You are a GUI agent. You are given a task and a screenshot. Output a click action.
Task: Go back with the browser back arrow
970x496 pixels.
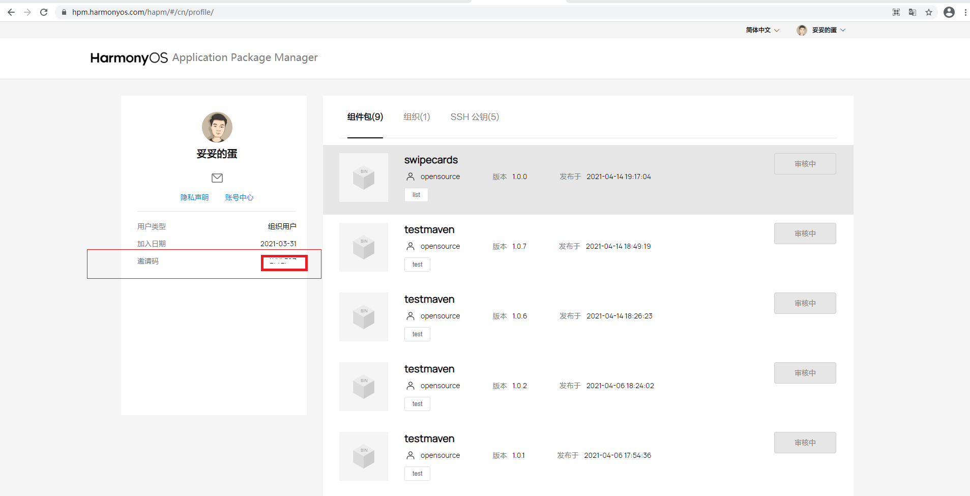(x=11, y=12)
